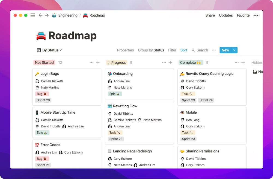Click the In Progress status label

click(117, 62)
